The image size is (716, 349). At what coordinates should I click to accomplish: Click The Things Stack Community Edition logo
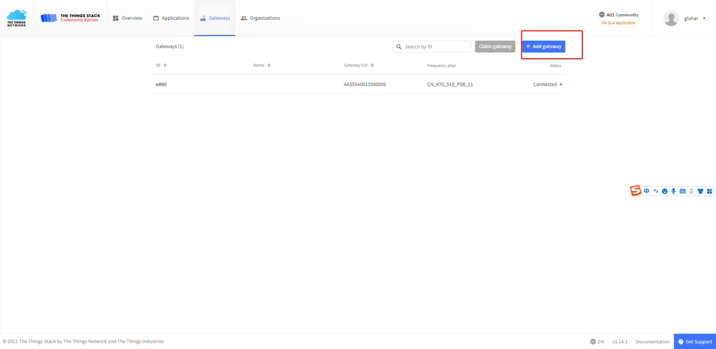coord(71,18)
